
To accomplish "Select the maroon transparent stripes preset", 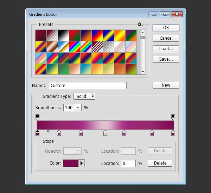I will pos(97,47).
